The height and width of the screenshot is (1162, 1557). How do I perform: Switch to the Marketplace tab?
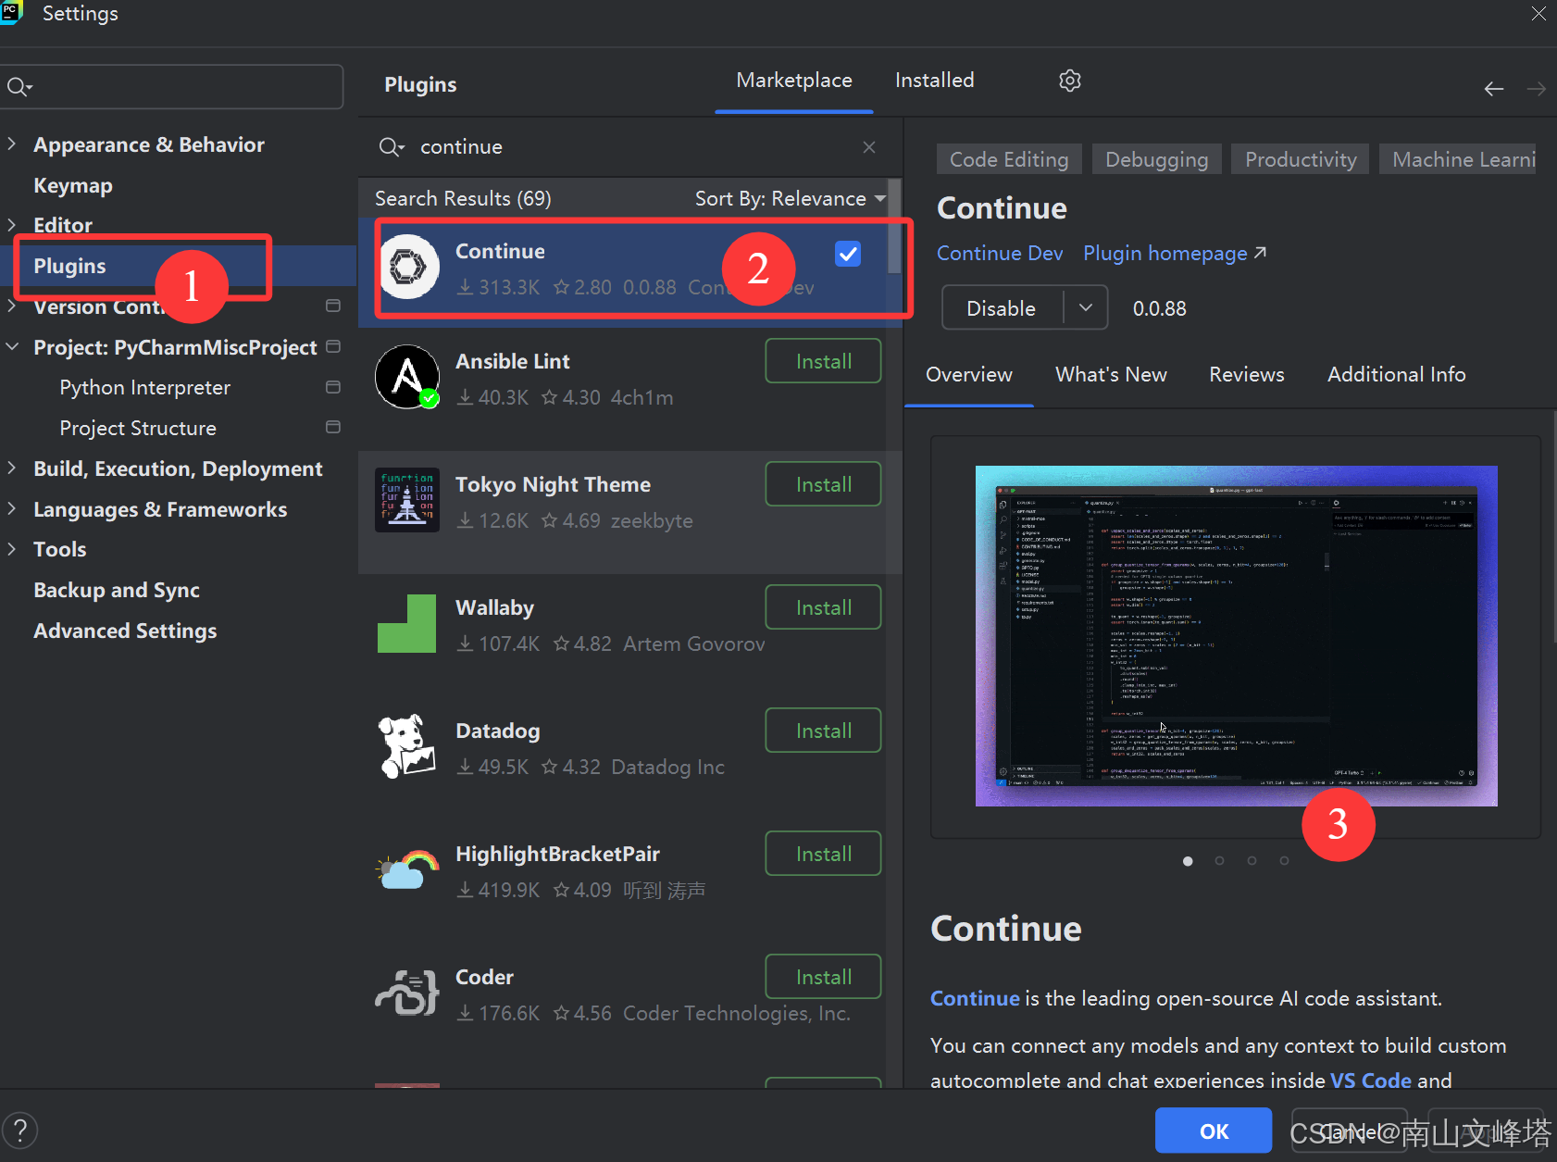click(x=794, y=81)
